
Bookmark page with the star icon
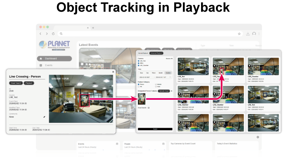239,34
